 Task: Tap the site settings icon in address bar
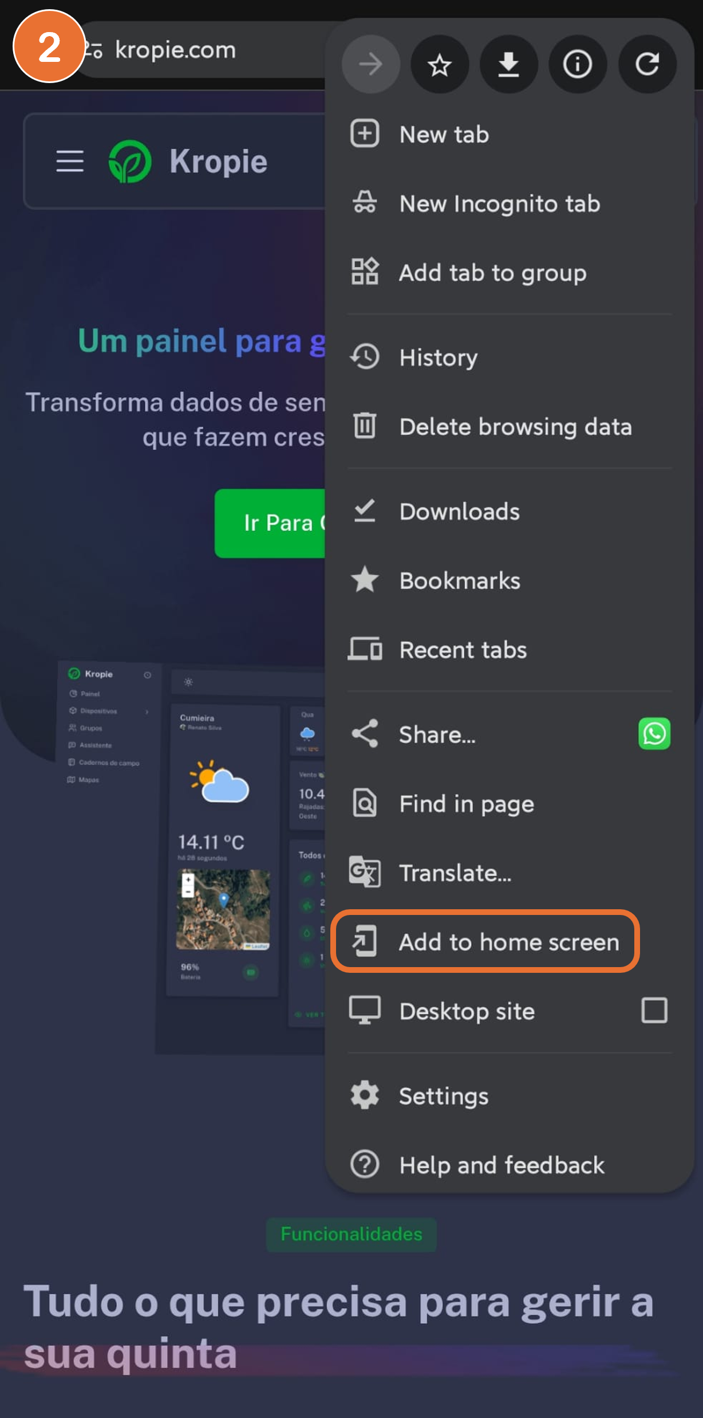94,50
